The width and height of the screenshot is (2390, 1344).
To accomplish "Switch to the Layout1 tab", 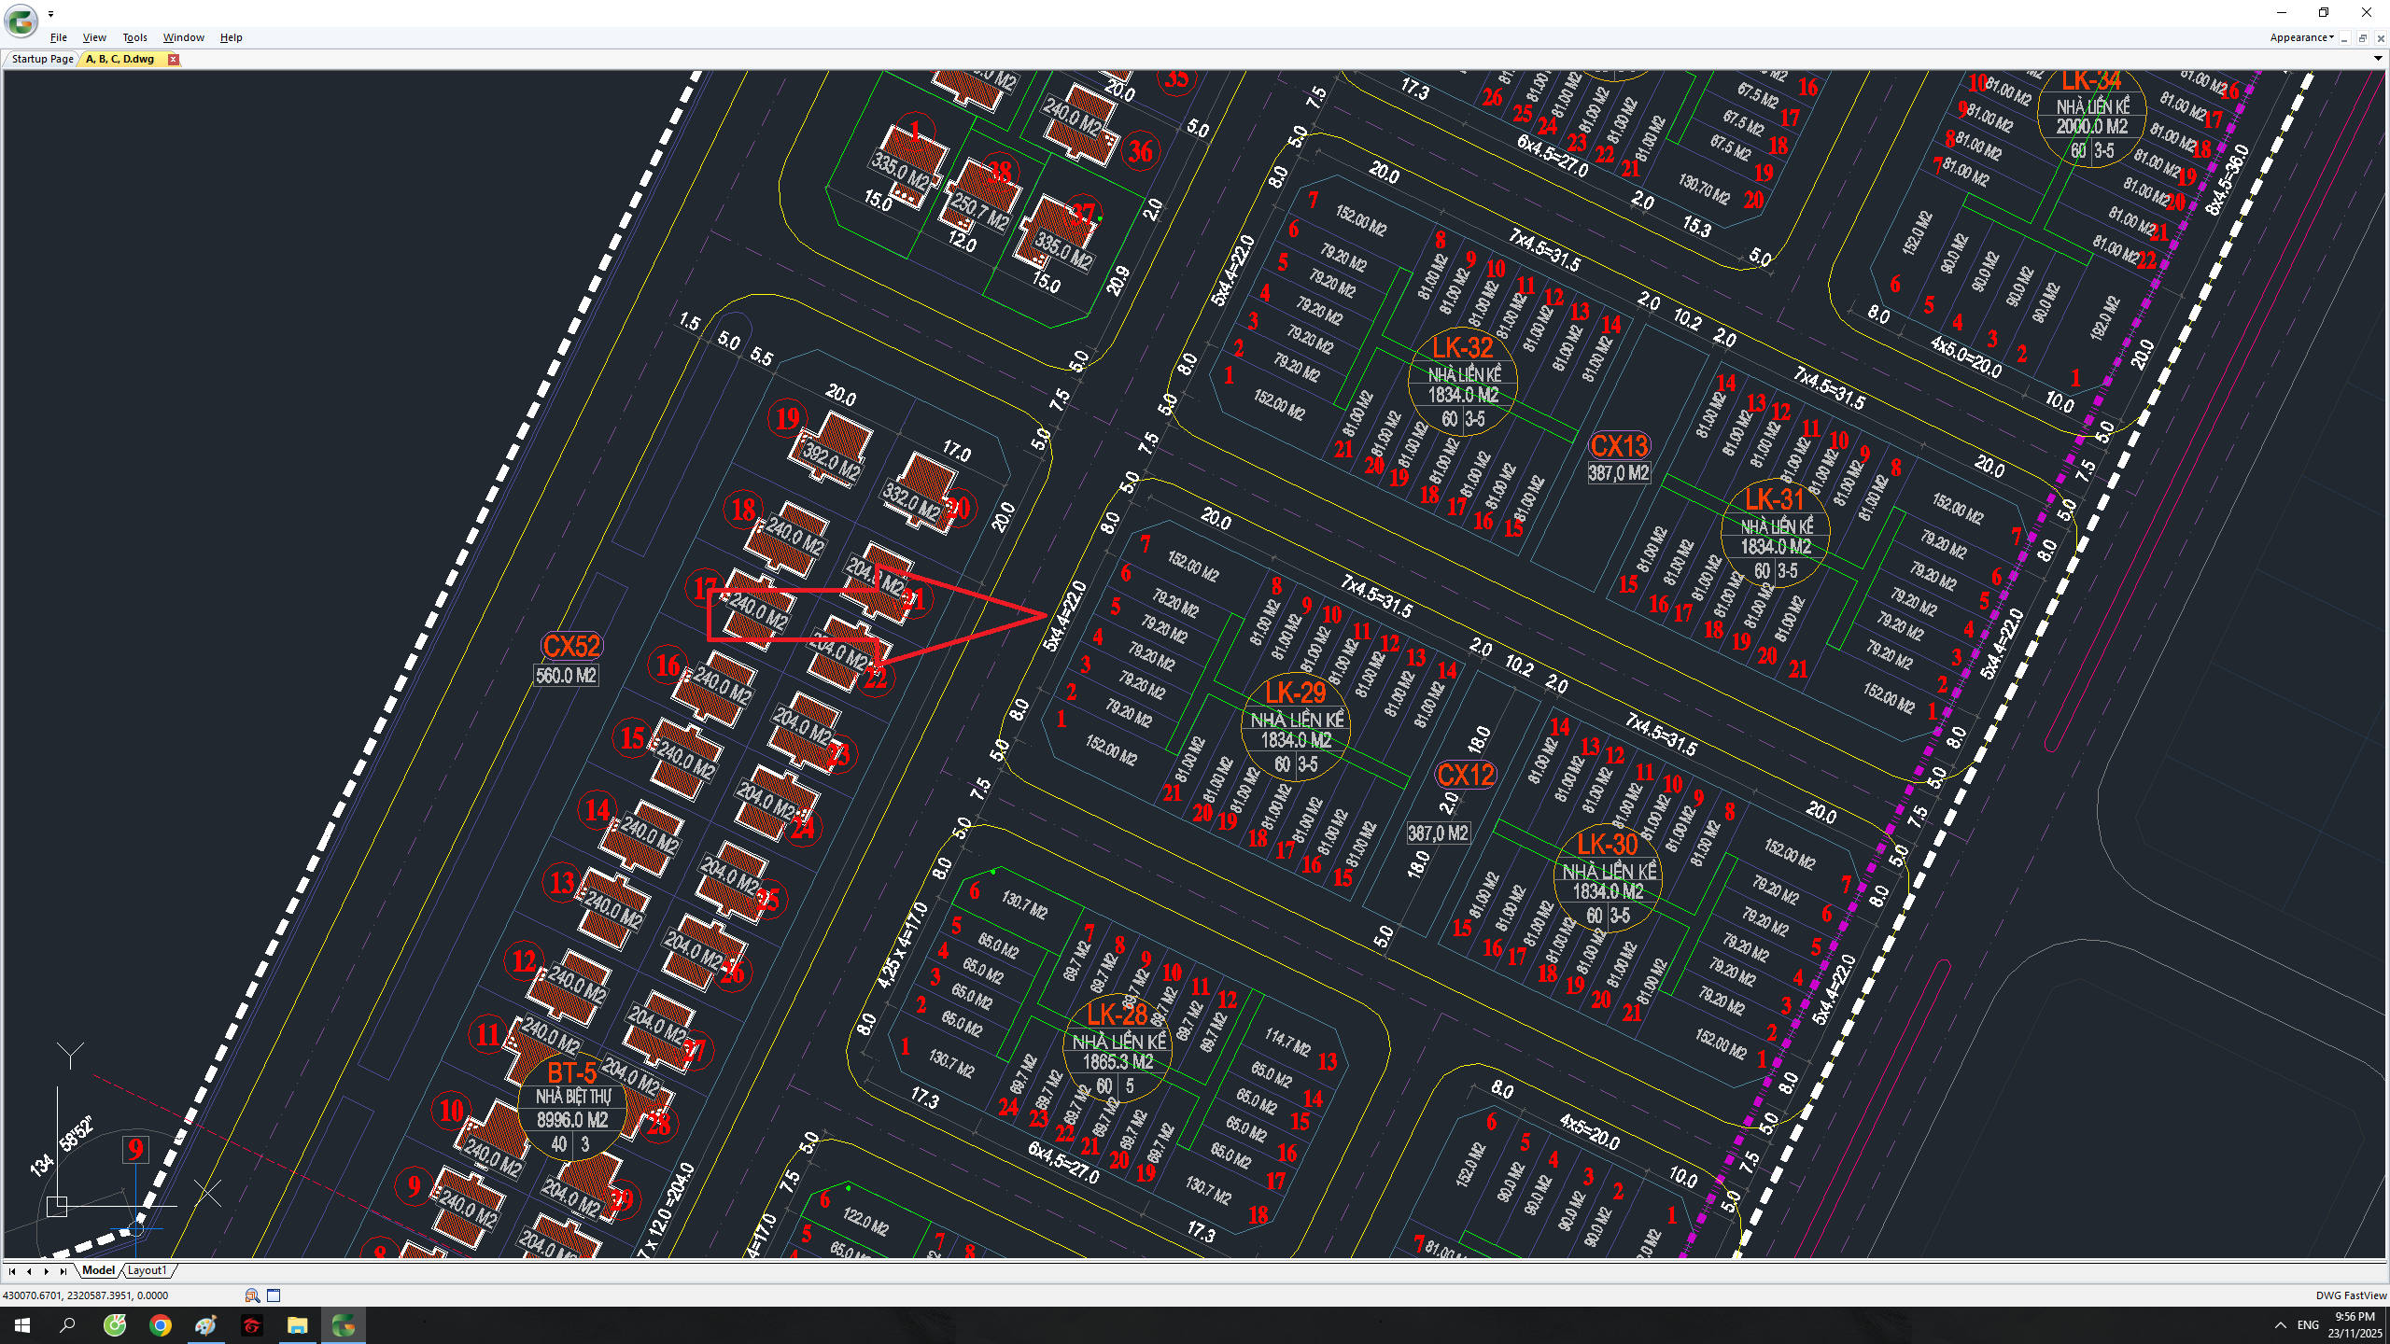I will [x=147, y=1270].
